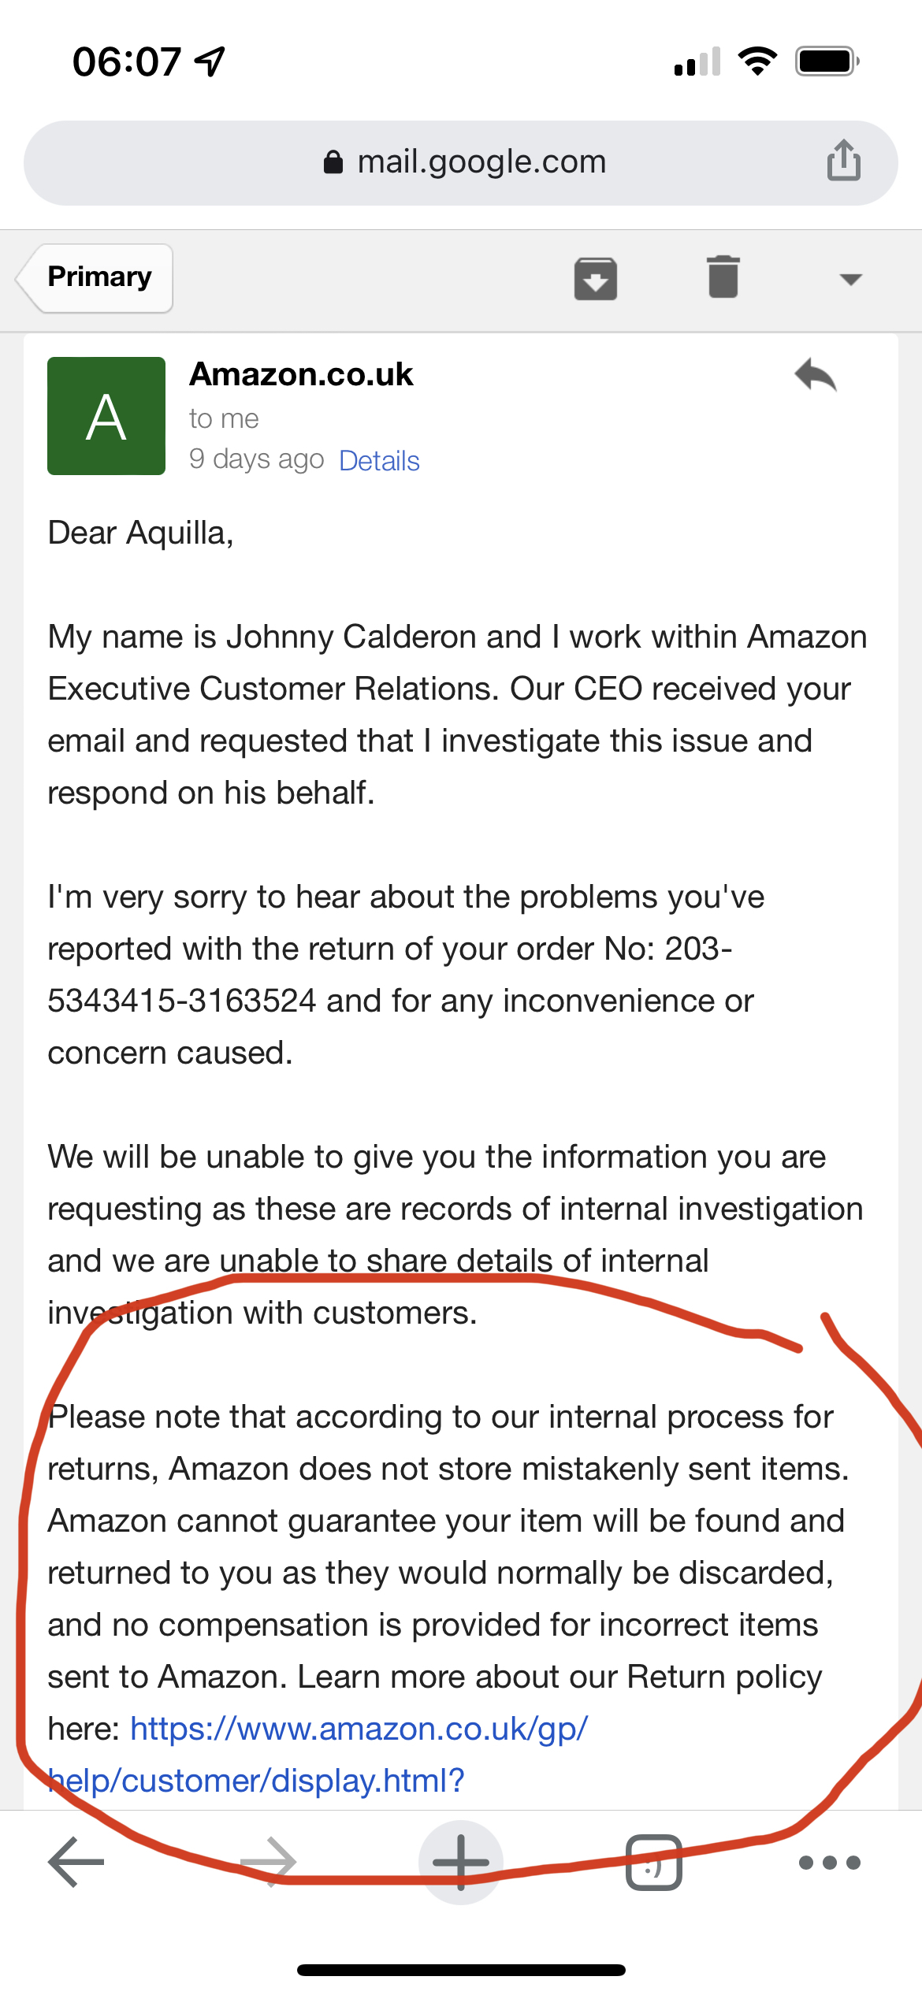Delete the email using trash icon
The width and height of the screenshot is (922, 1995).
[723, 277]
